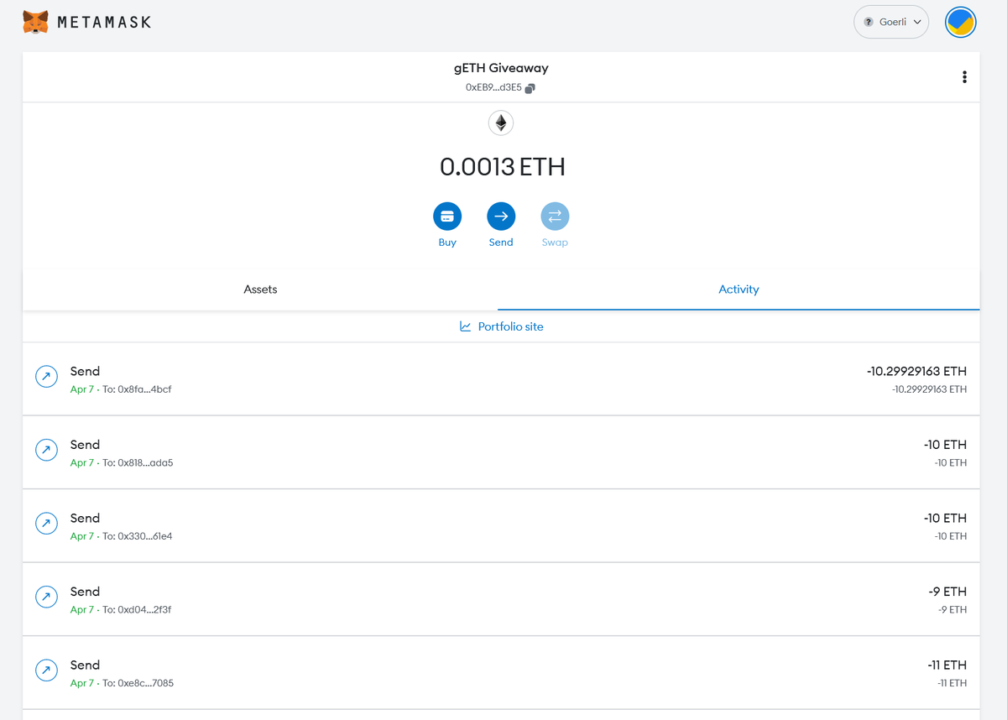Click address text 0xd04...2f3f
This screenshot has height=720, width=1007.
tap(145, 610)
